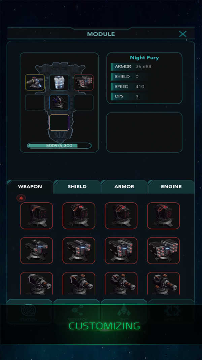Pick the fourth launcher in the top row

[163, 215]
